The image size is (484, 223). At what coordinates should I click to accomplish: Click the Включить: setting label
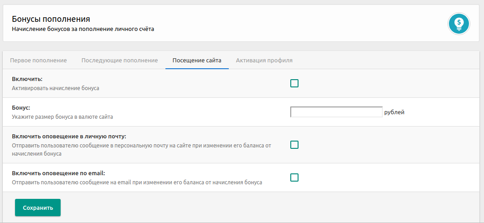[x=27, y=79]
